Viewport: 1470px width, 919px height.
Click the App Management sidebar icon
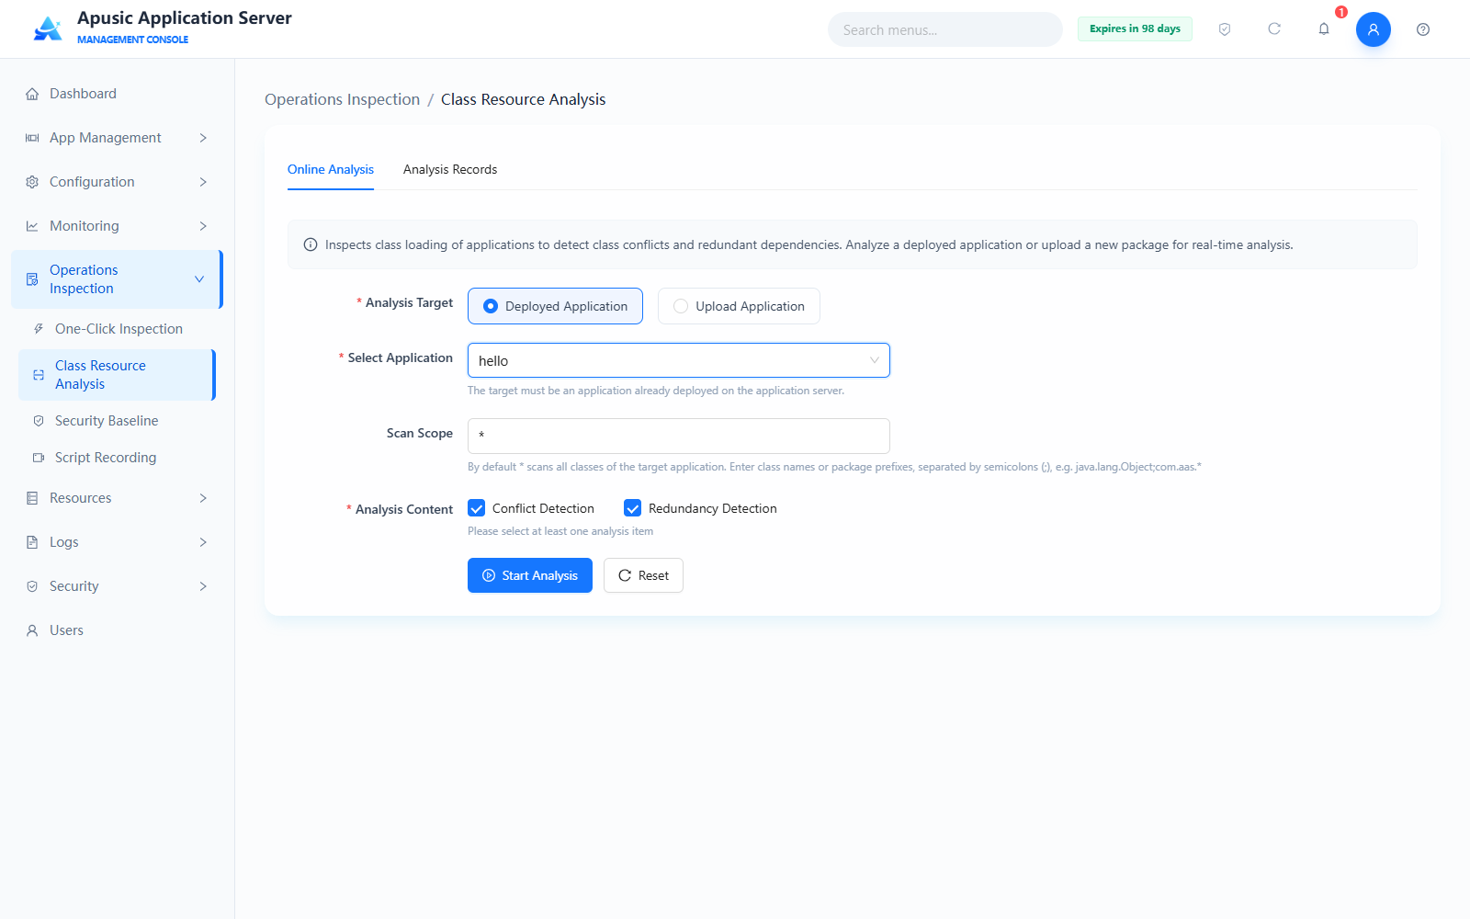(32, 138)
